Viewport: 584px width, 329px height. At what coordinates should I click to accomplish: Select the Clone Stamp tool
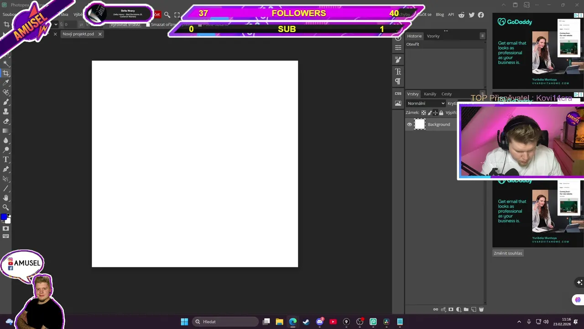pos(6,111)
